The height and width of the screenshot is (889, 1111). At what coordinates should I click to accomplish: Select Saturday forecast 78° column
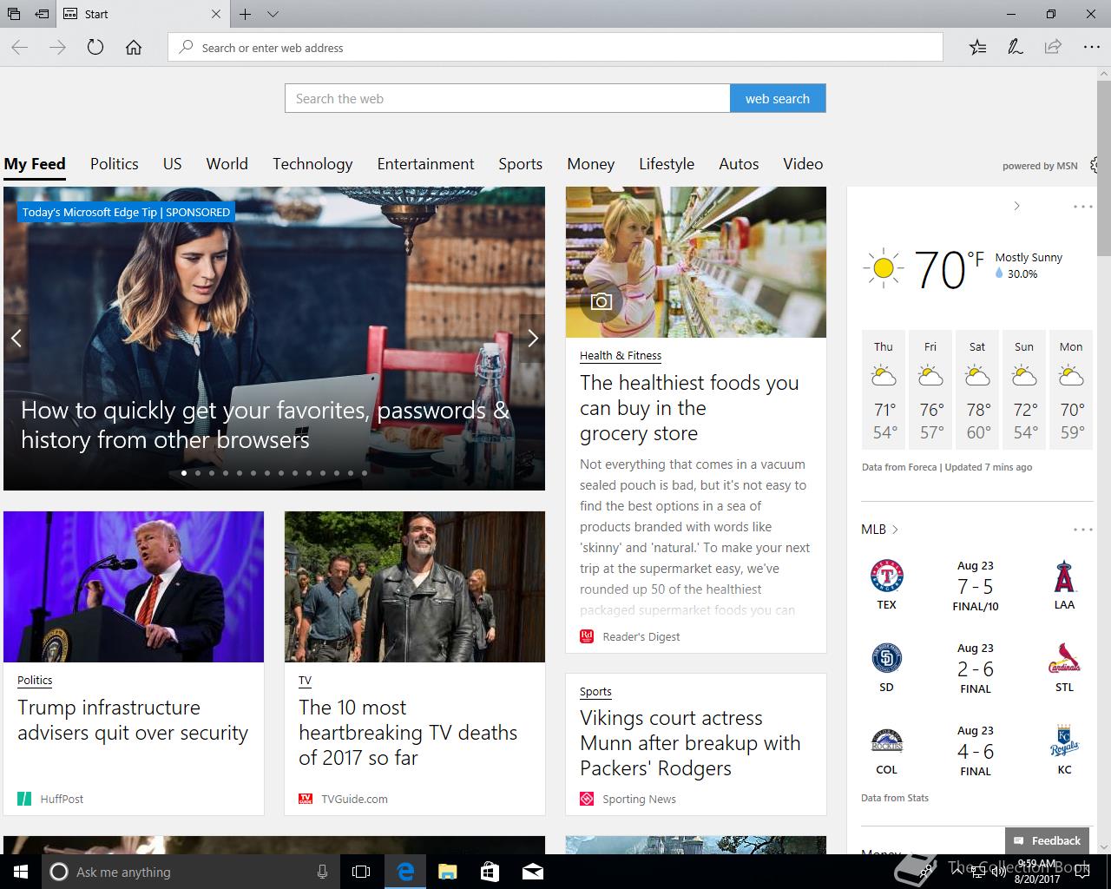click(977, 389)
